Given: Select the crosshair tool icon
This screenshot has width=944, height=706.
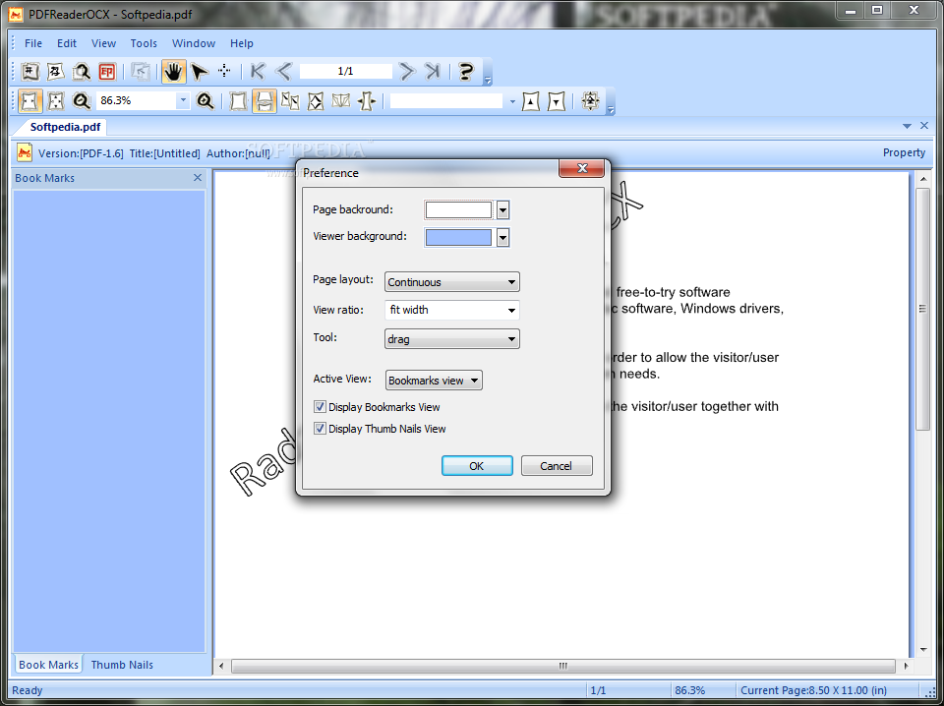Looking at the screenshot, I should click(224, 71).
